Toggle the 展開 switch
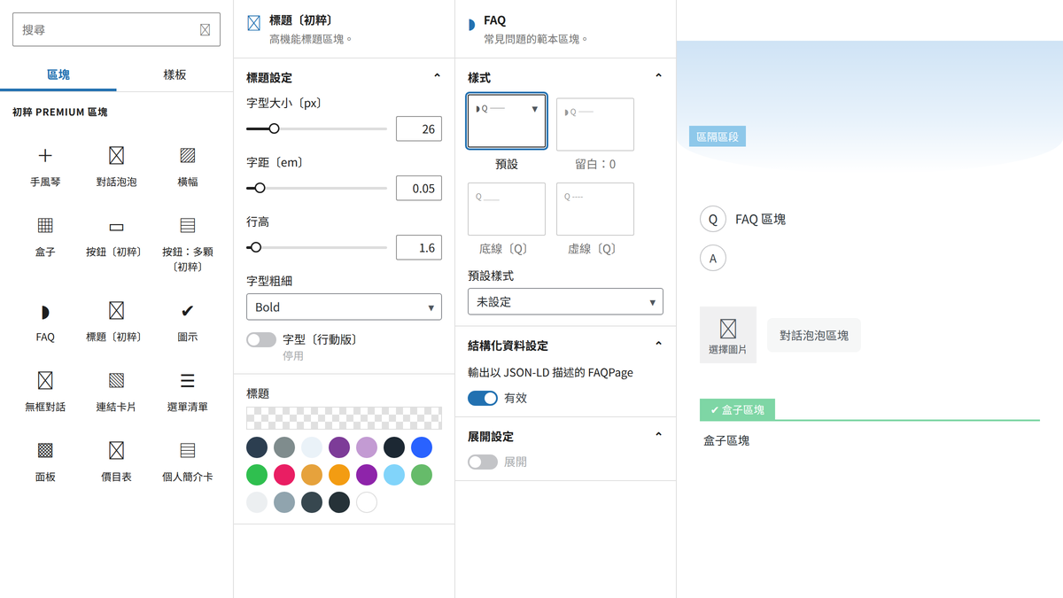1063x598 pixels. point(483,462)
